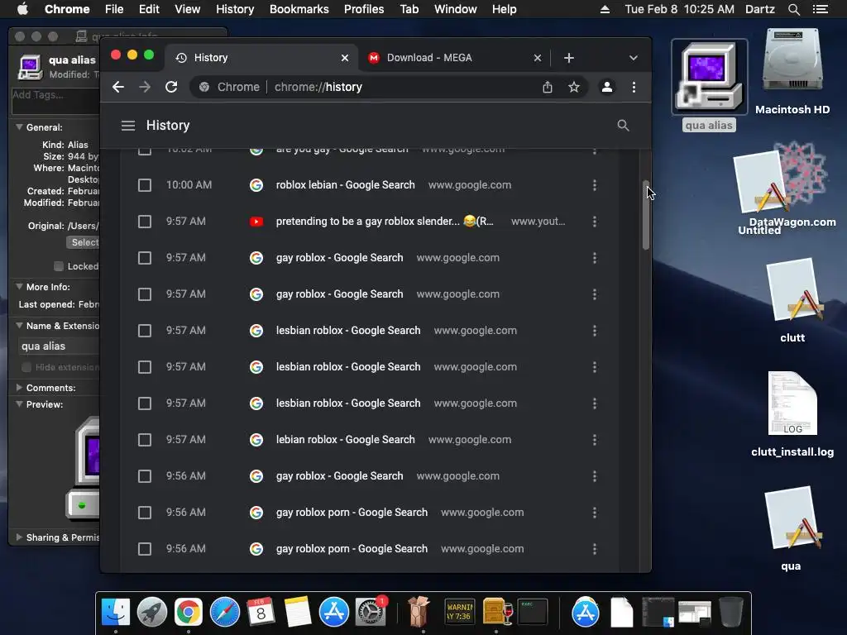Open the History menu in the menu bar
Image resolution: width=847 pixels, height=635 pixels.
point(234,9)
